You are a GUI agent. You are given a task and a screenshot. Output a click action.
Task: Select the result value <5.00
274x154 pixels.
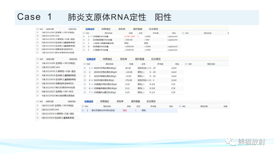(128, 76)
